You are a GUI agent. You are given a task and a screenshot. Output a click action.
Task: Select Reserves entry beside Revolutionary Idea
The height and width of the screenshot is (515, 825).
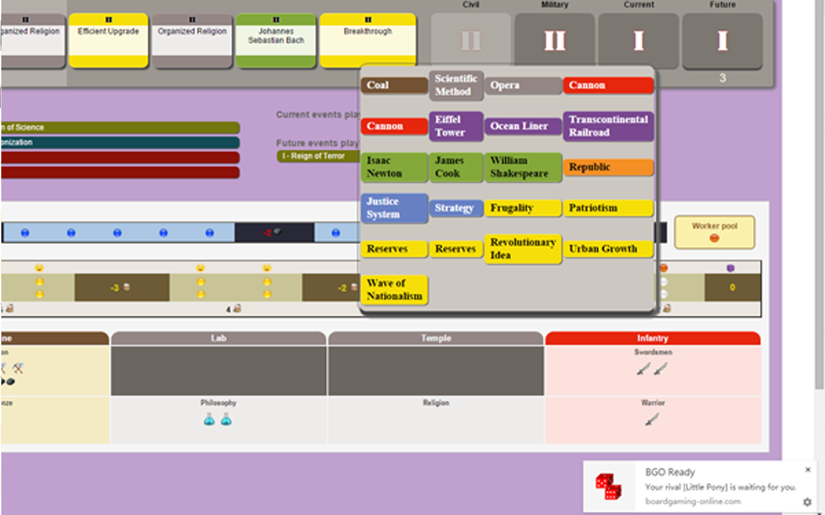coord(456,249)
